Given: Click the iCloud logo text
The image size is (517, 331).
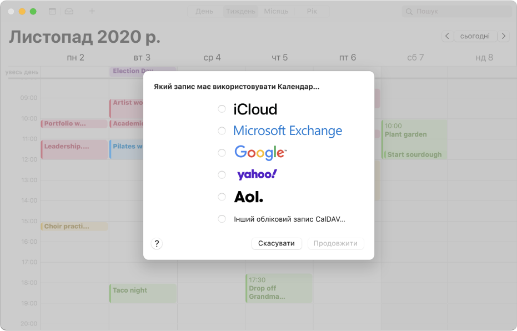Looking at the screenshot, I should point(255,109).
